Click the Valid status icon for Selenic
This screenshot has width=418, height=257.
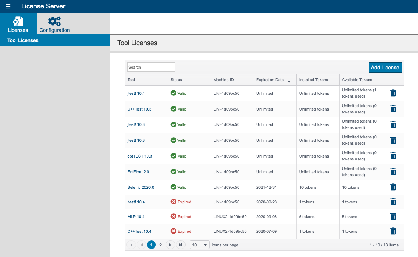pyautogui.click(x=173, y=187)
